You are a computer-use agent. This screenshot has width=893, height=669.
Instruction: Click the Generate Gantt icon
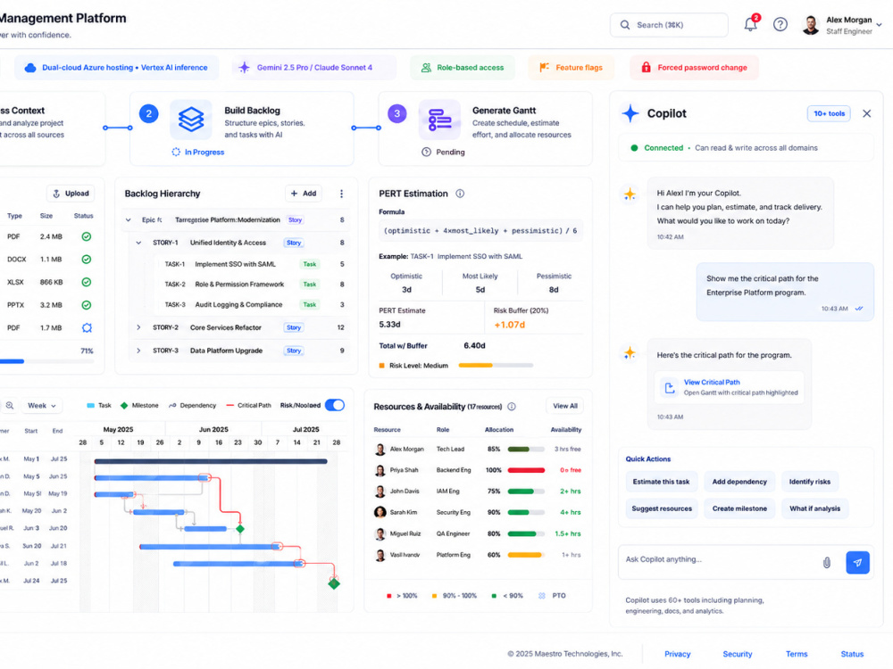[439, 120]
